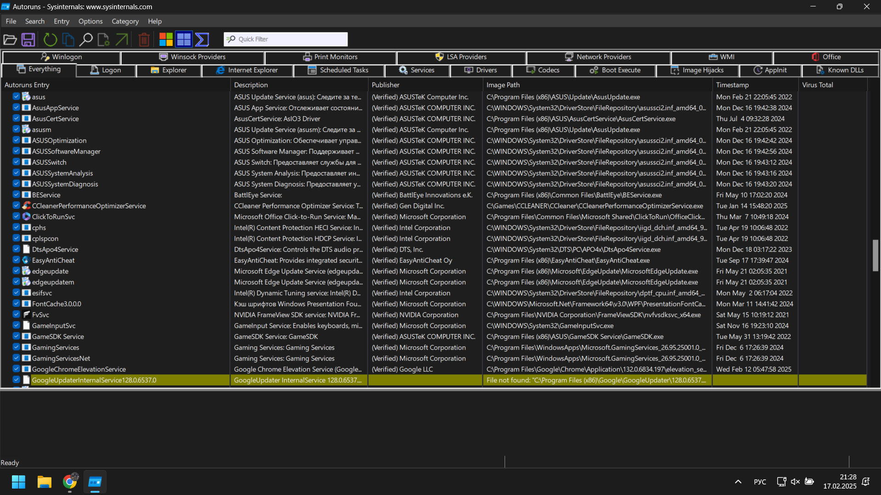881x495 pixels.
Task: Click the ClickToRunSvc entry icon
Action: tap(27, 217)
